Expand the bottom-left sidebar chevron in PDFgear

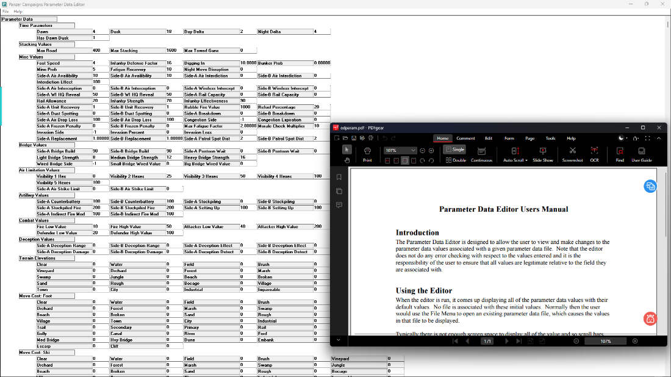(x=338, y=340)
